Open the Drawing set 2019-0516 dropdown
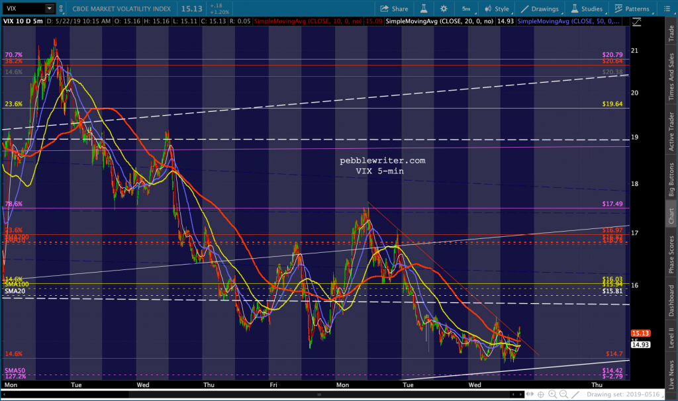Screen dimensions: 678x401 click(625, 394)
